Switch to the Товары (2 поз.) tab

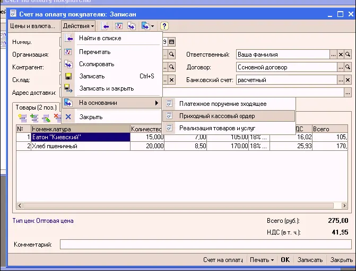36,107
